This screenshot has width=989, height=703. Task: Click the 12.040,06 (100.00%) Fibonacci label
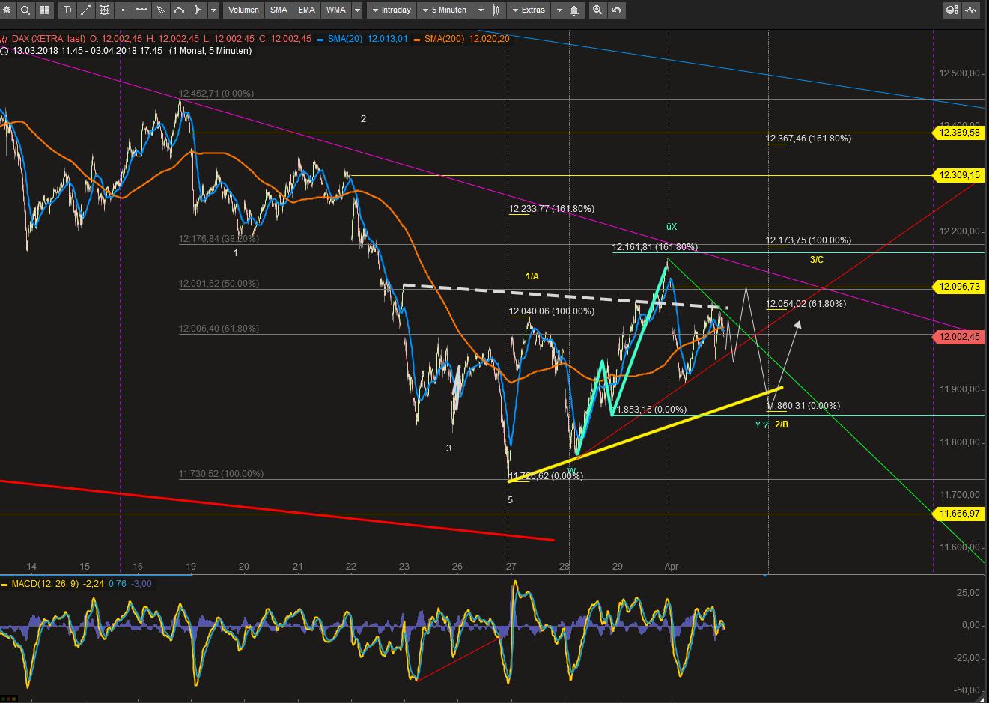(552, 311)
